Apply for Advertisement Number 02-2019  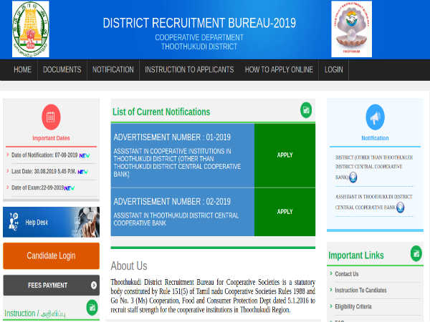pos(285,212)
